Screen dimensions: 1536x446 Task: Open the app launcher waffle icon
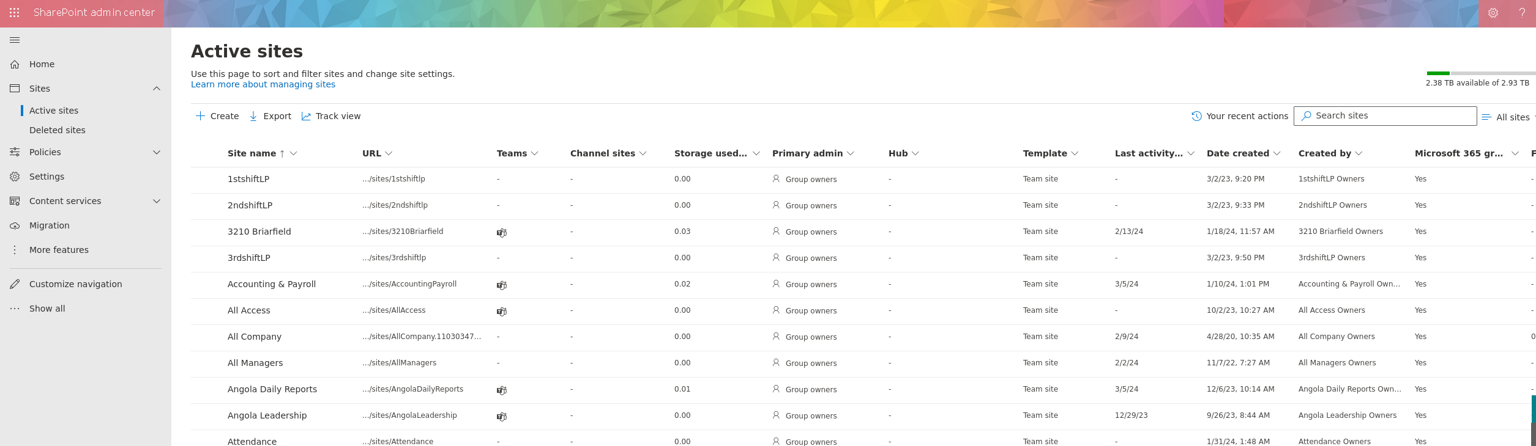pyautogui.click(x=15, y=13)
